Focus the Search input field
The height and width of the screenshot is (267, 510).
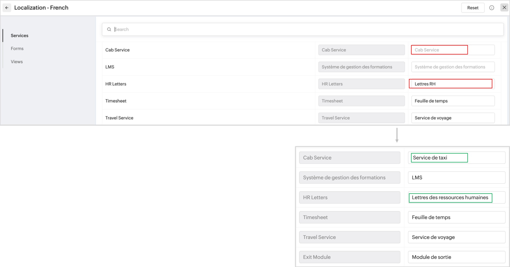(x=305, y=29)
